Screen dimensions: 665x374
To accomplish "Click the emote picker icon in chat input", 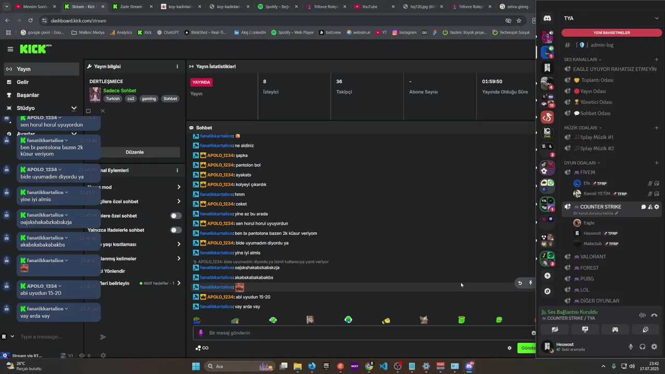I will (533, 333).
